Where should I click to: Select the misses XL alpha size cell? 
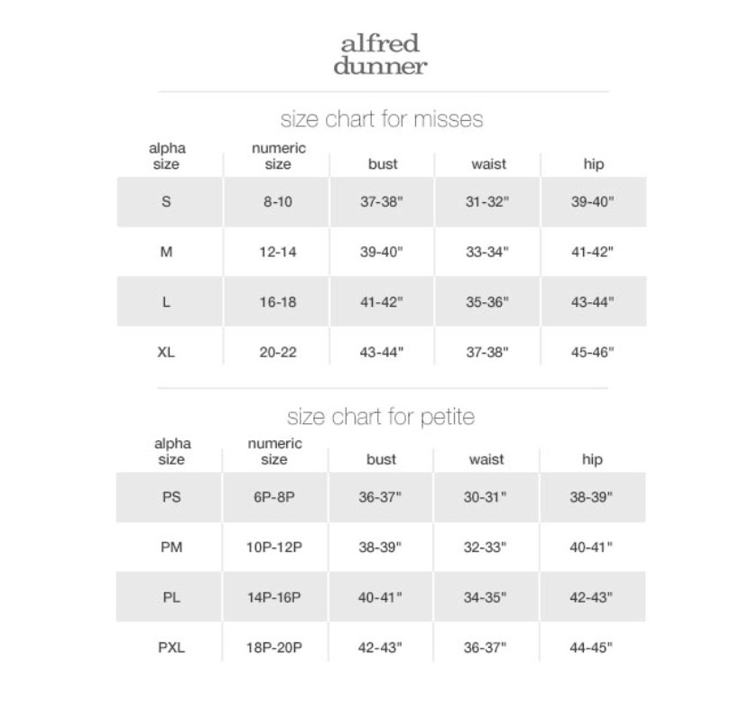coord(166,353)
